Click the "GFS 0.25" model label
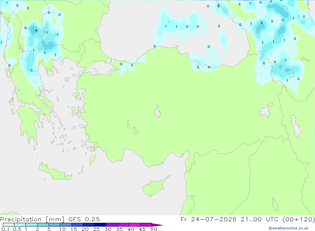The width and height of the screenshot is (315, 231). coord(84,219)
